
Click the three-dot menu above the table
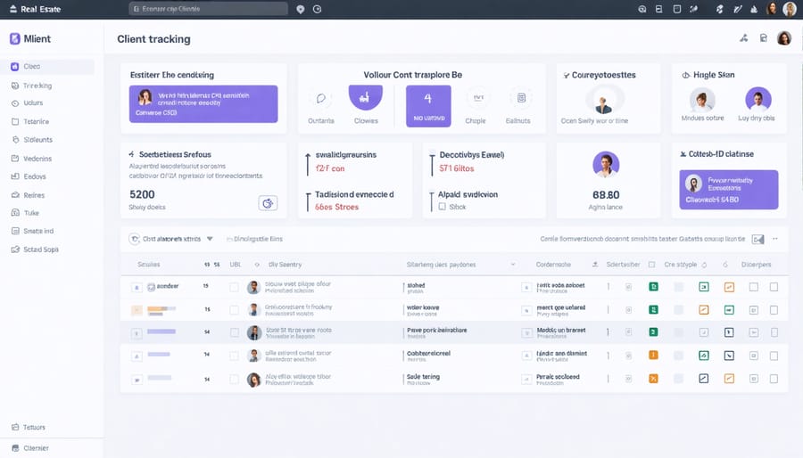(774, 239)
